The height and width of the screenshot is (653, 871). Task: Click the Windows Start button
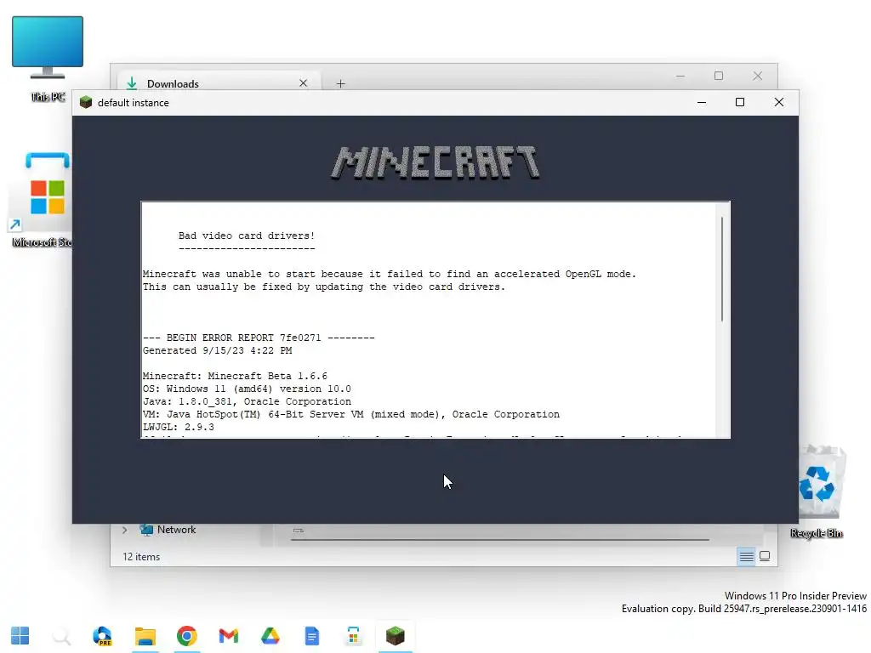tap(20, 636)
